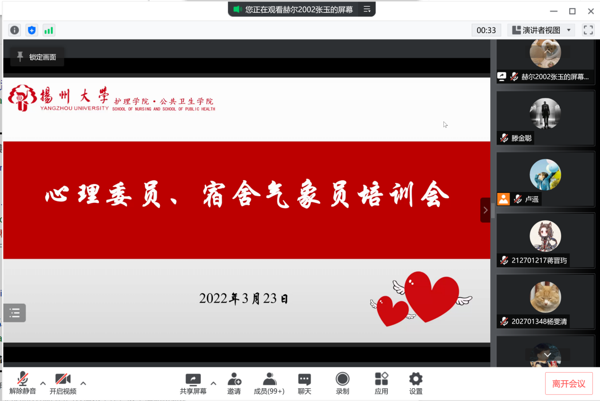Image resolution: width=600 pixels, height=401 pixels.
Task: Check the green network signal icon
Action: click(49, 30)
